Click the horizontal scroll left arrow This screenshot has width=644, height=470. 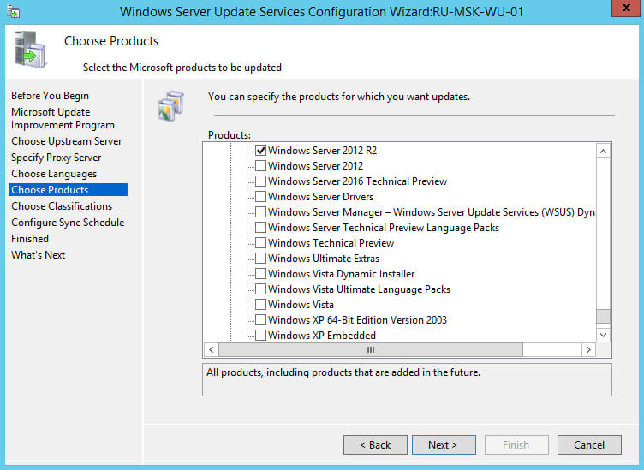[x=212, y=350]
